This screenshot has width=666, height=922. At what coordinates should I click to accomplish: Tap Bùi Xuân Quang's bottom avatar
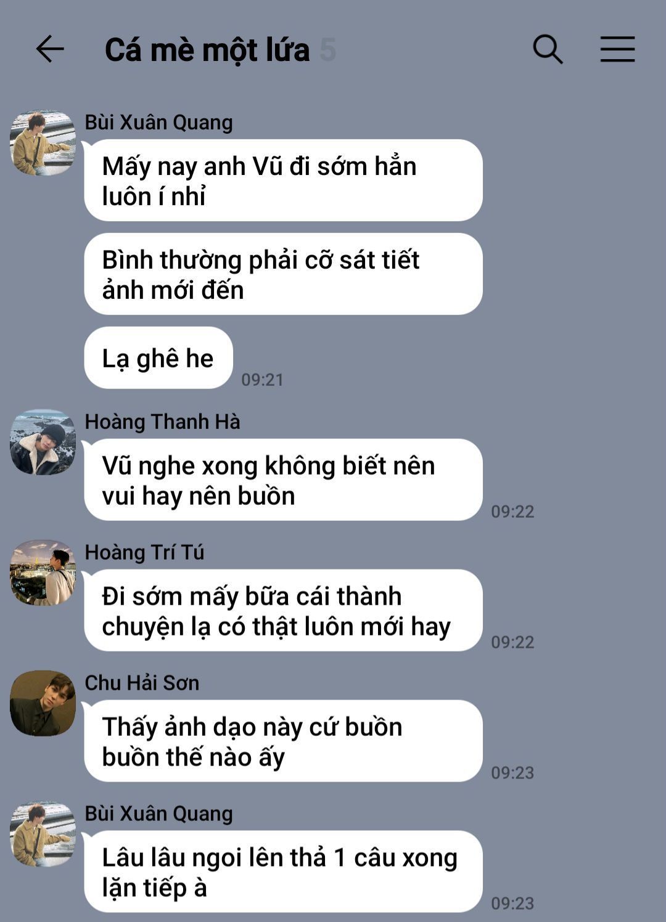point(43,834)
